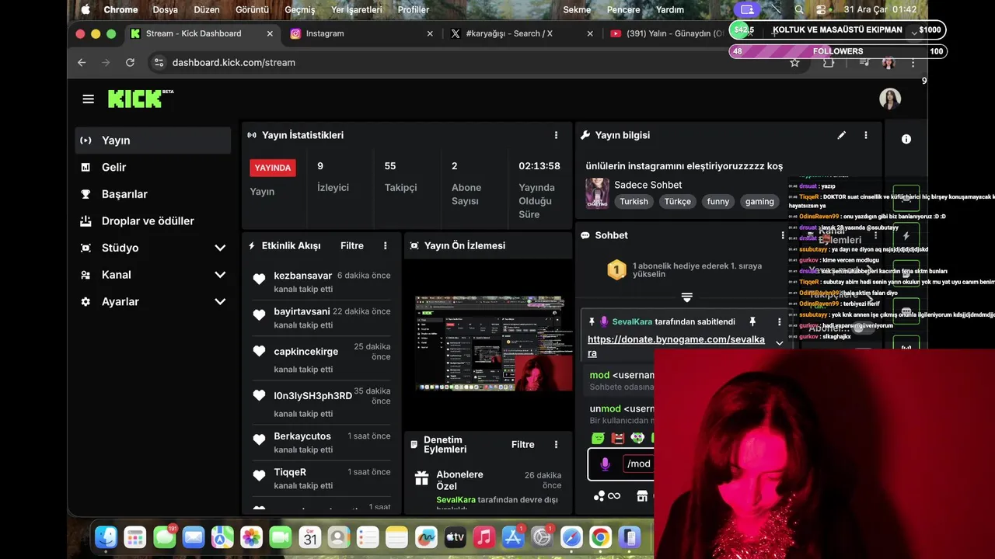Click the info icon in right rail

tap(906, 139)
